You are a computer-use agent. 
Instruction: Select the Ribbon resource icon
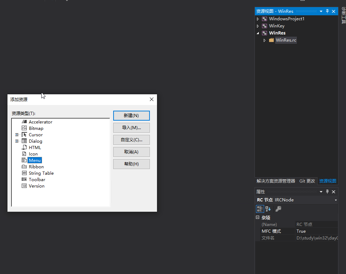click(x=24, y=167)
